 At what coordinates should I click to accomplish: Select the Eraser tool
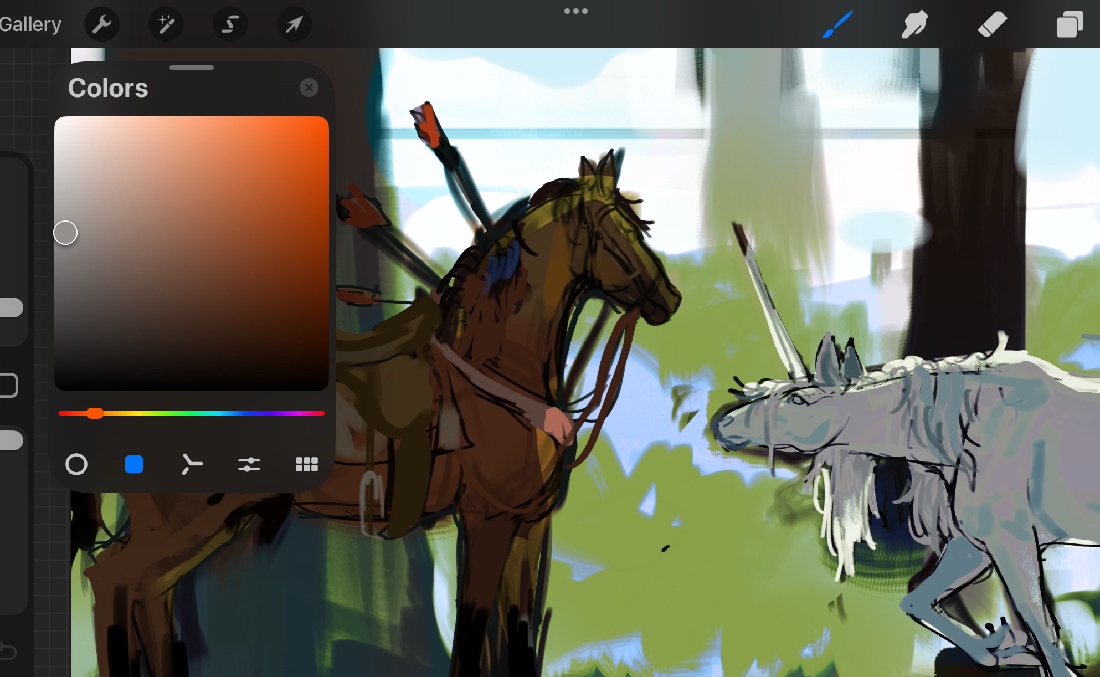[x=992, y=24]
